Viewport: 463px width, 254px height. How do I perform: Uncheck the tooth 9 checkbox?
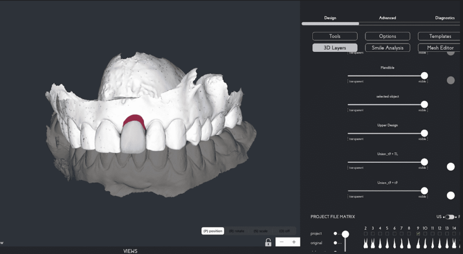pyautogui.click(x=418, y=234)
